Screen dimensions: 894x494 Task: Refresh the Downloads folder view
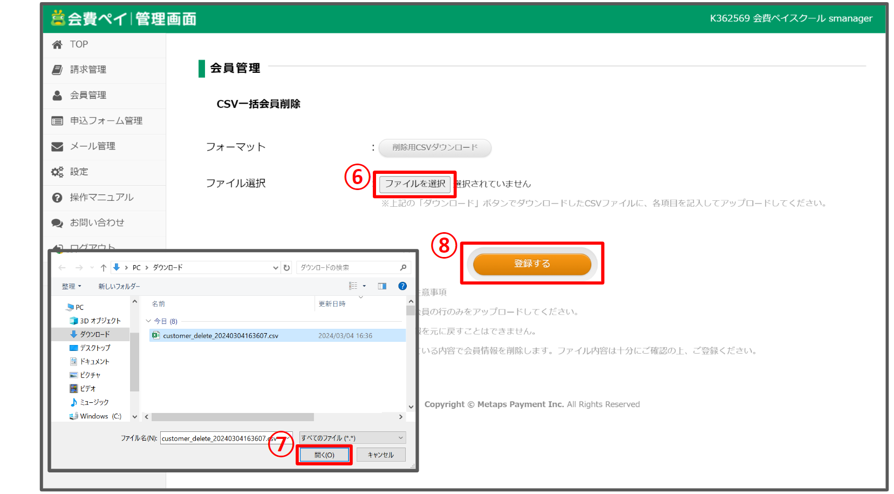pyautogui.click(x=287, y=267)
